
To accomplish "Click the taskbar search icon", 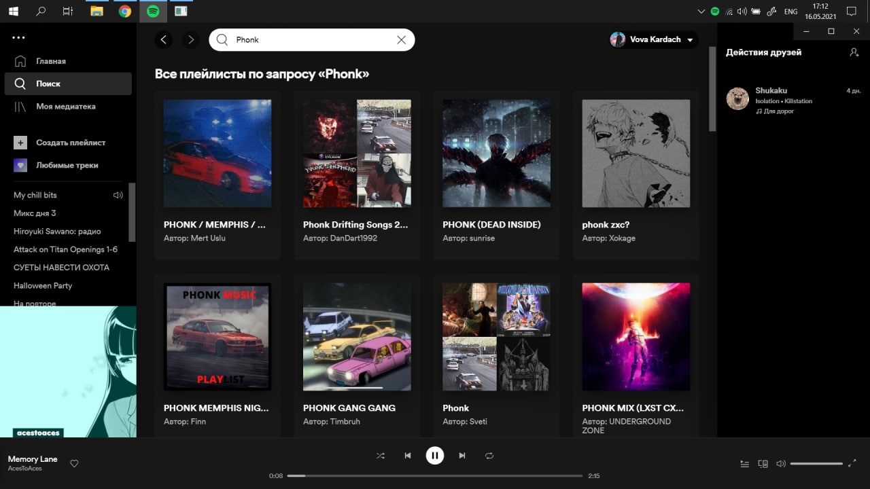I will click(41, 11).
